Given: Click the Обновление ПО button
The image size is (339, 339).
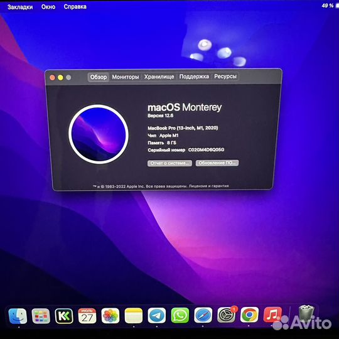Looking at the screenshot, I should [217, 163].
